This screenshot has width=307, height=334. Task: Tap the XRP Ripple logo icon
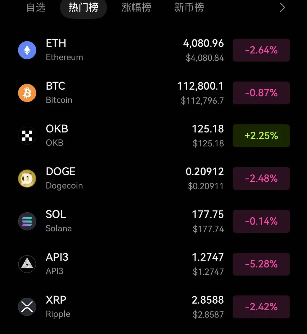[x=27, y=307]
